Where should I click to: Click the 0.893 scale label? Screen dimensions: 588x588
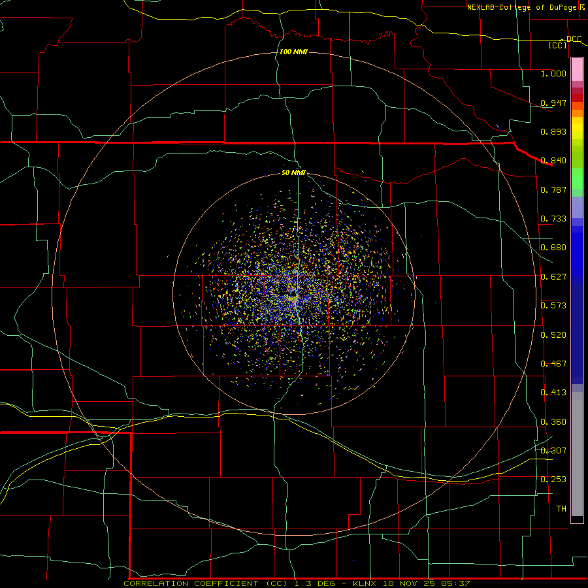[553, 131]
